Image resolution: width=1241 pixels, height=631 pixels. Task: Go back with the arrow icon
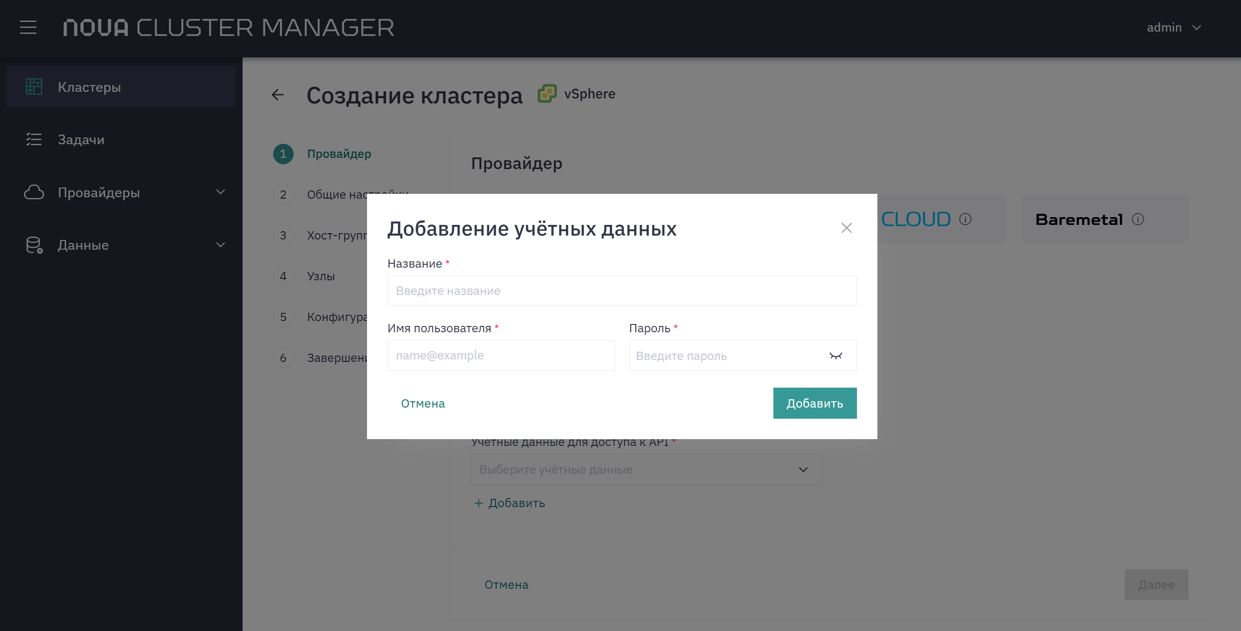pos(278,95)
